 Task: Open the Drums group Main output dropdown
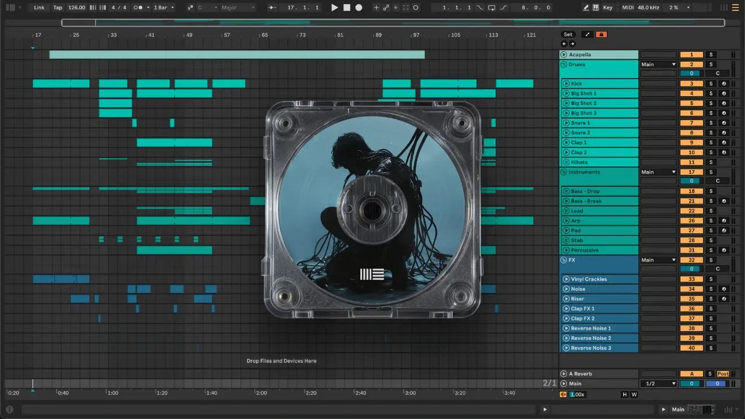(x=658, y=65)
